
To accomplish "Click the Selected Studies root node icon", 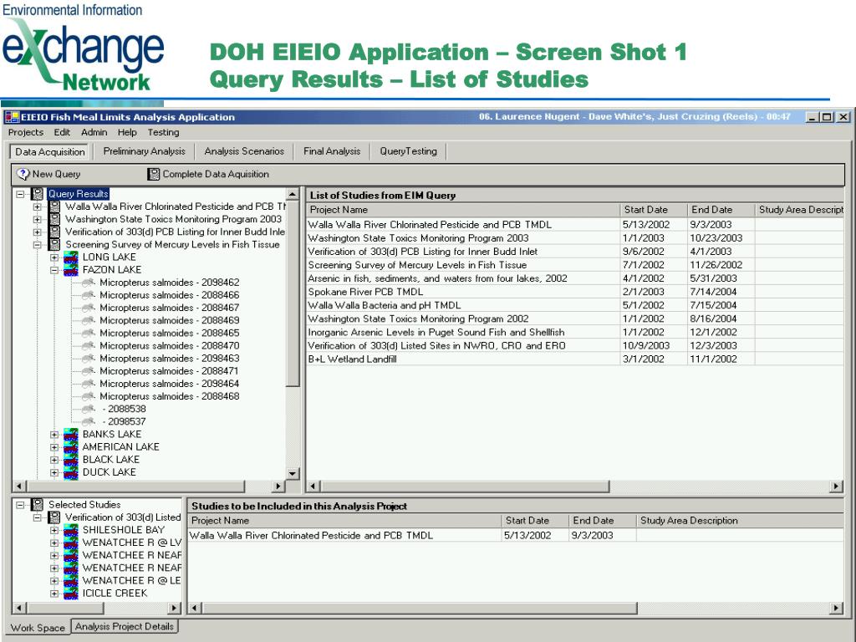I will point(37,504).
